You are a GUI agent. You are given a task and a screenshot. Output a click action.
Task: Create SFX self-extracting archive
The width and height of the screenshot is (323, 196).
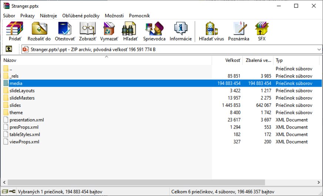262,31
